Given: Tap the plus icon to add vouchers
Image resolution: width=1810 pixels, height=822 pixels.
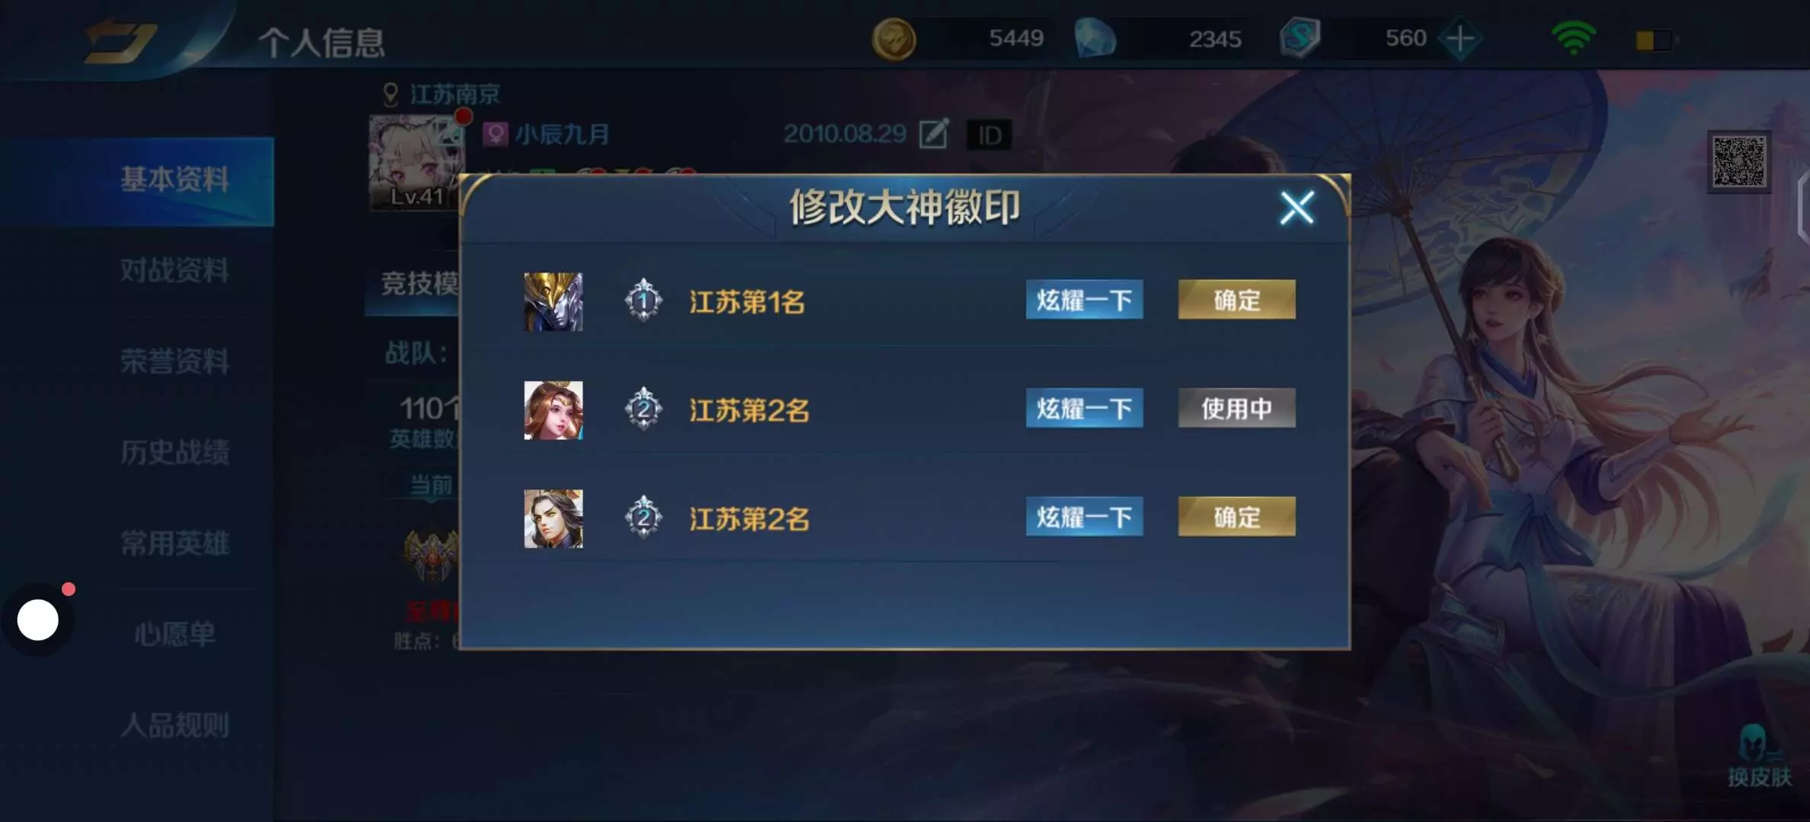Looking at the screenshot, I should (1460, 38).
